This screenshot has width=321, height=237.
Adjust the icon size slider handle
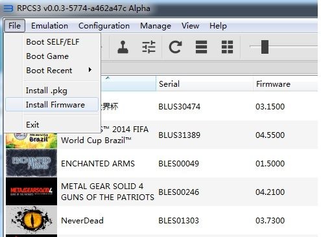click(x=265, y=47)
